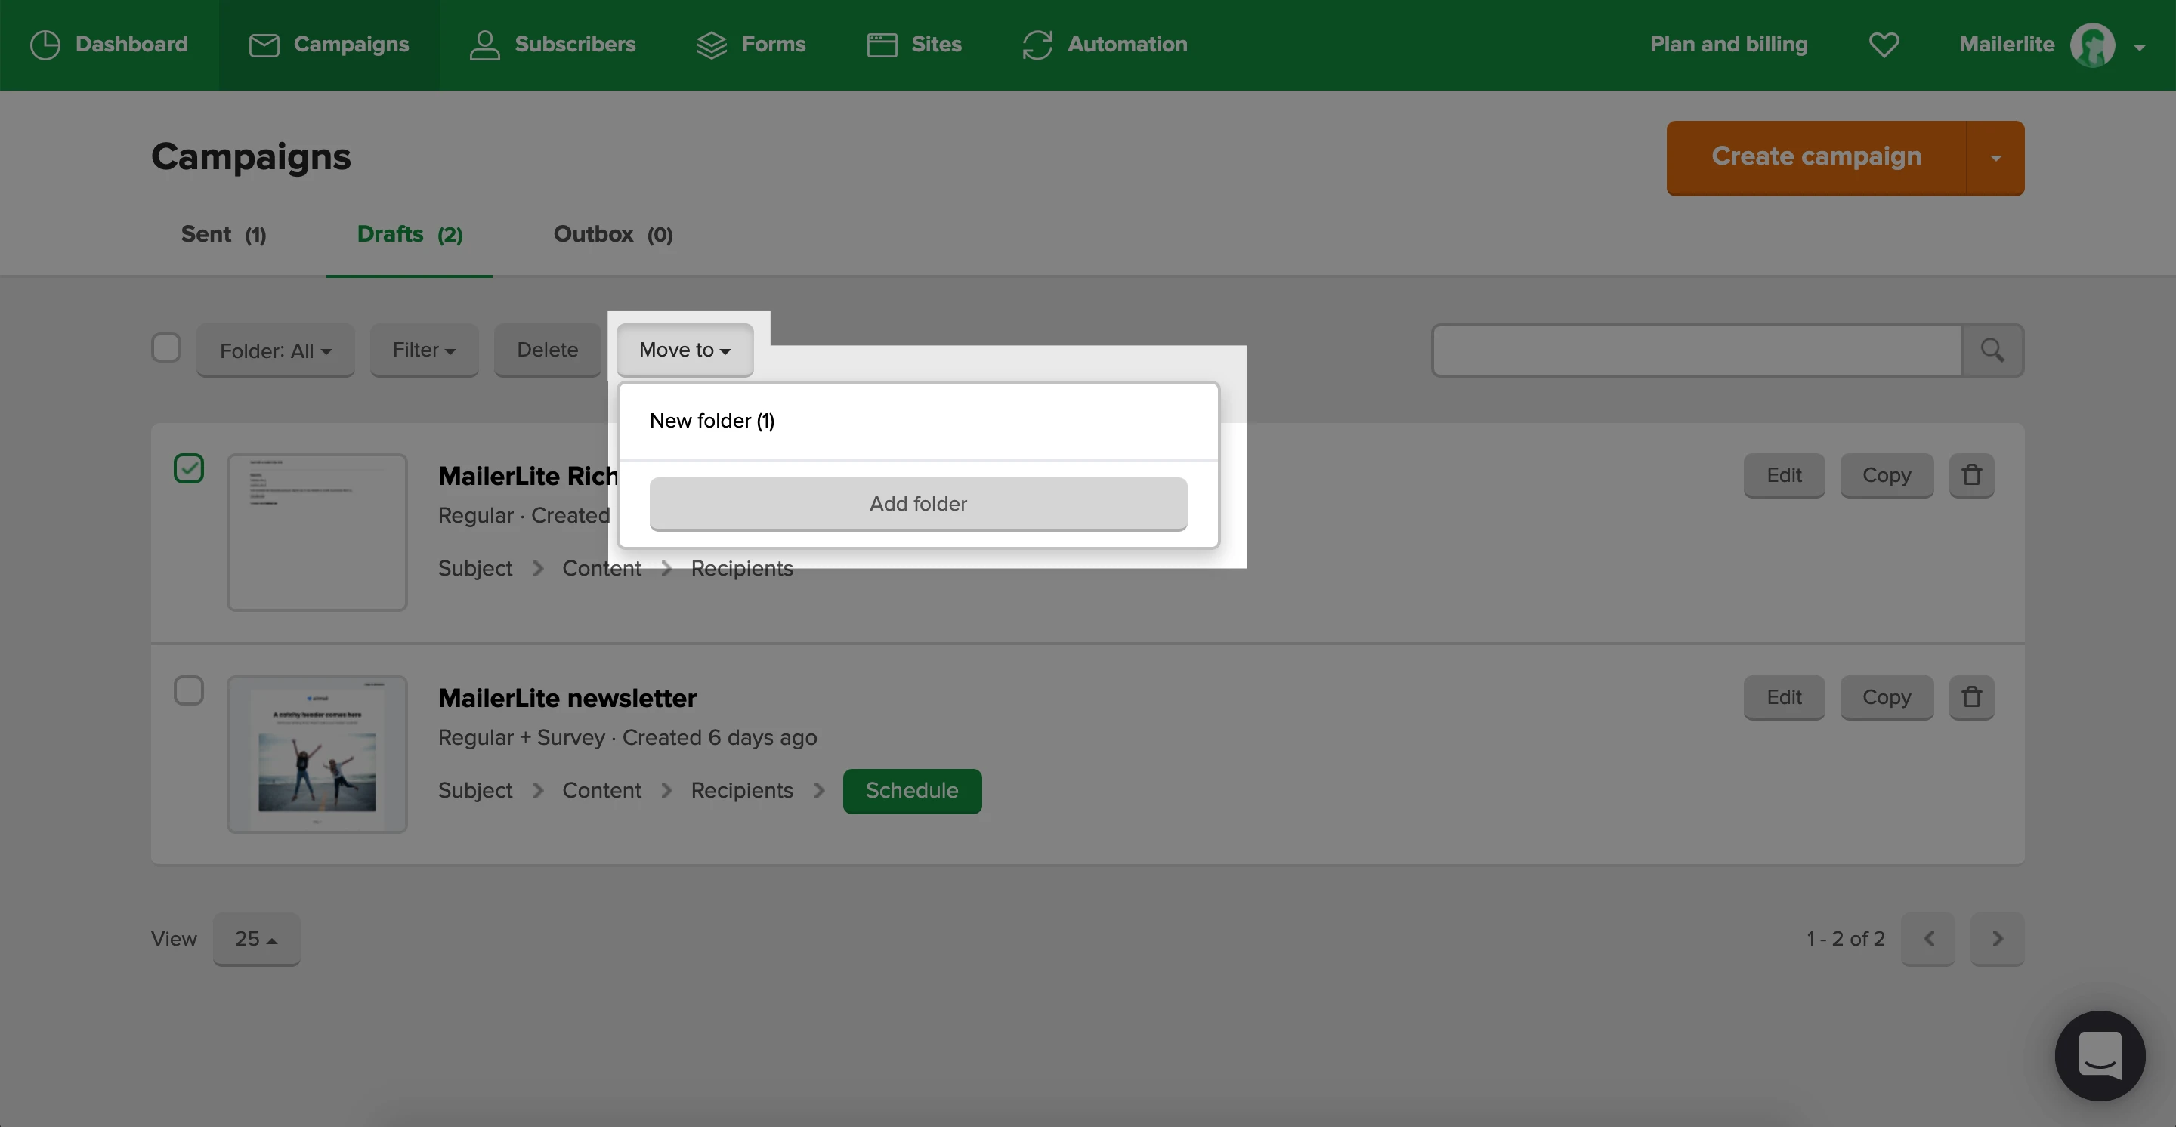The height and width of the screenshot is (1127, 2176).
Task: Check the MailerLite newsletter checkbox
Action: [x=189, y=690]
